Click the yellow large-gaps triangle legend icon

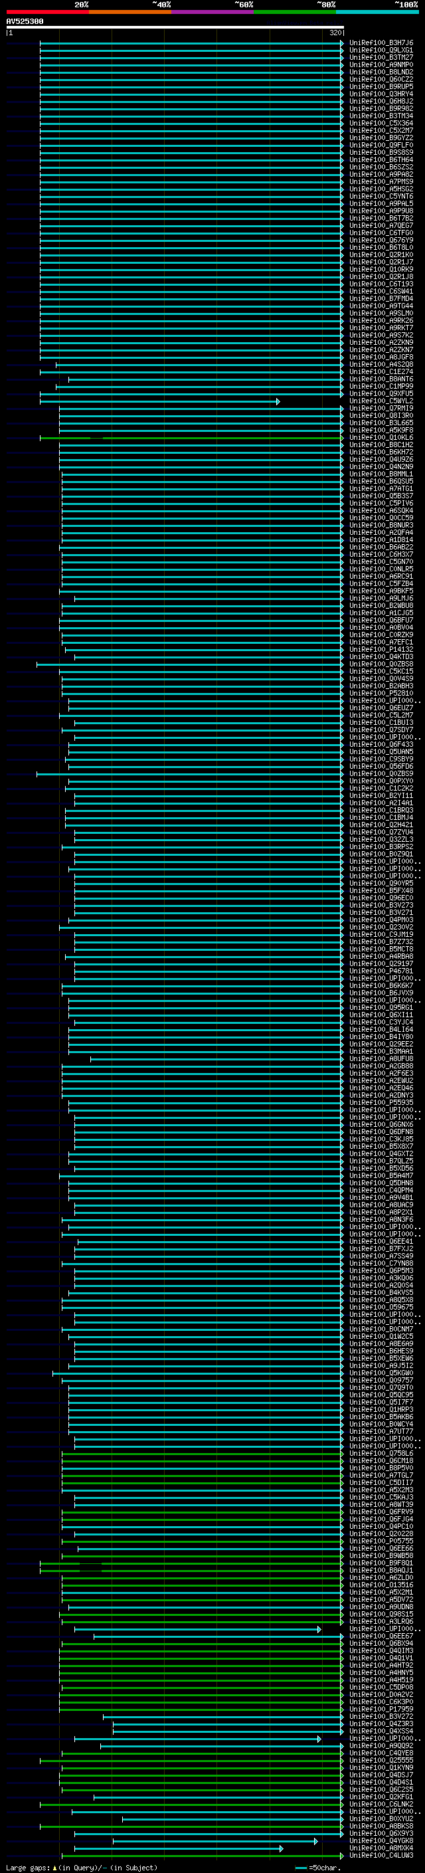(54, 1867)
